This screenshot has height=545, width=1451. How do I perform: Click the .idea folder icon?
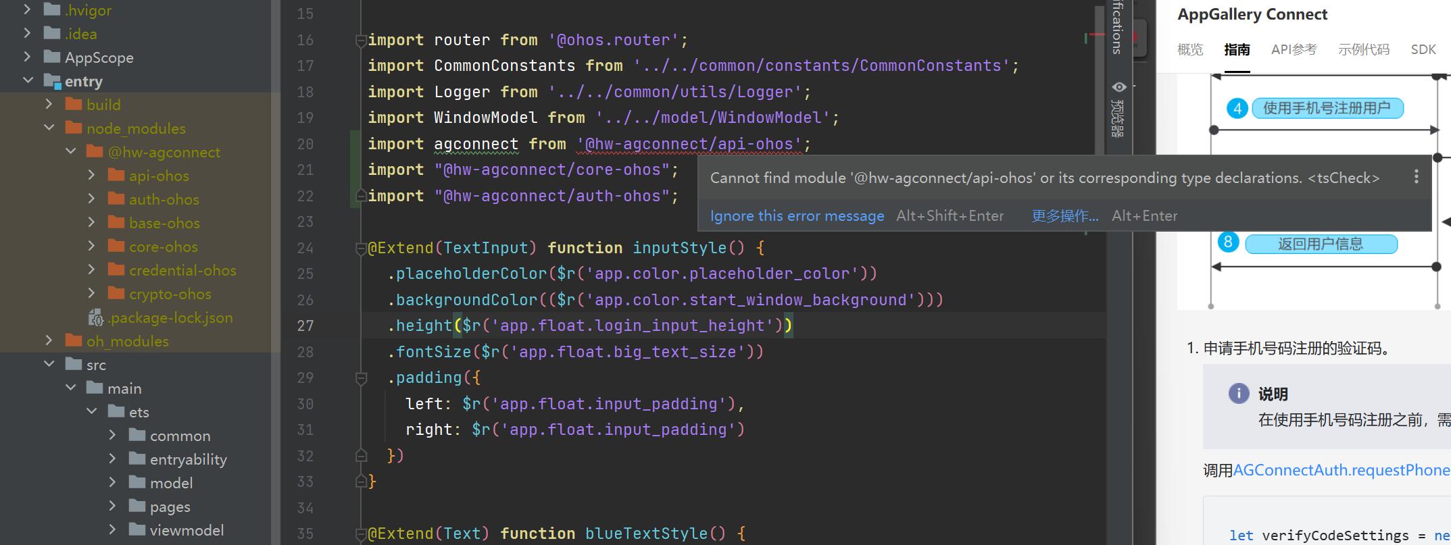[52, 33]
